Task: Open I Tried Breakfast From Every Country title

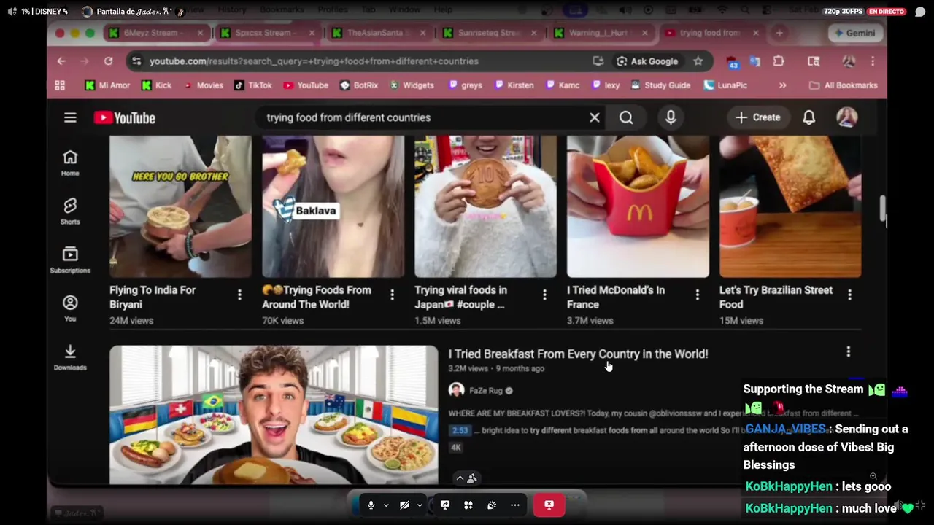Action: [578, 354]
